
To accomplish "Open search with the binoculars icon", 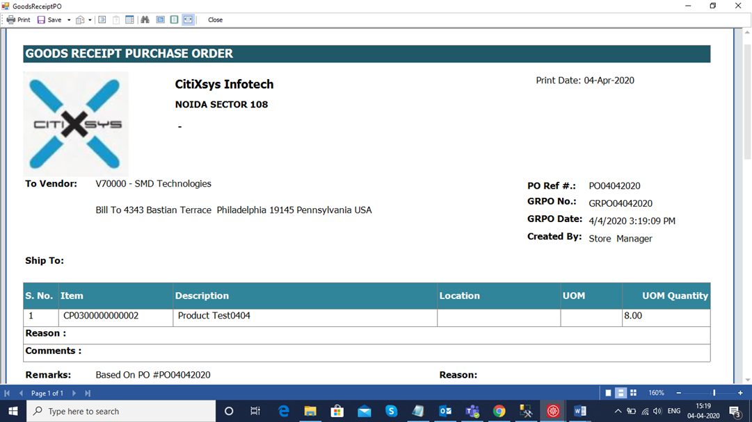I will (145, 19).
